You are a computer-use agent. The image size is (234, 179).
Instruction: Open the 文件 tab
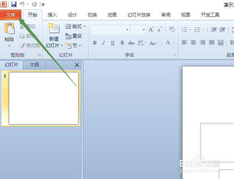(x=11, y=15)
